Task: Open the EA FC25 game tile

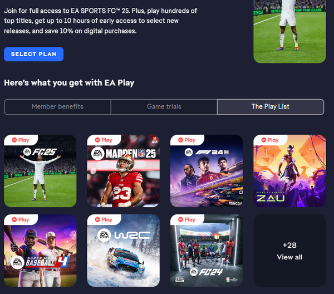Action: (x=40, y=171)
